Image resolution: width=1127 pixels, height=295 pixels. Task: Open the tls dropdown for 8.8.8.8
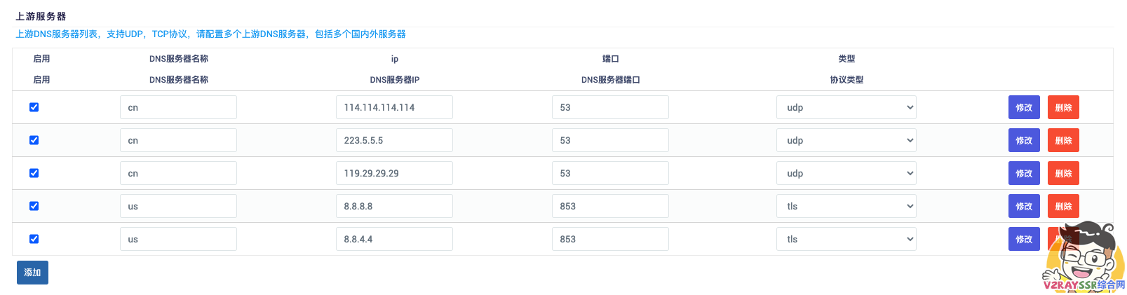[846, 206]
